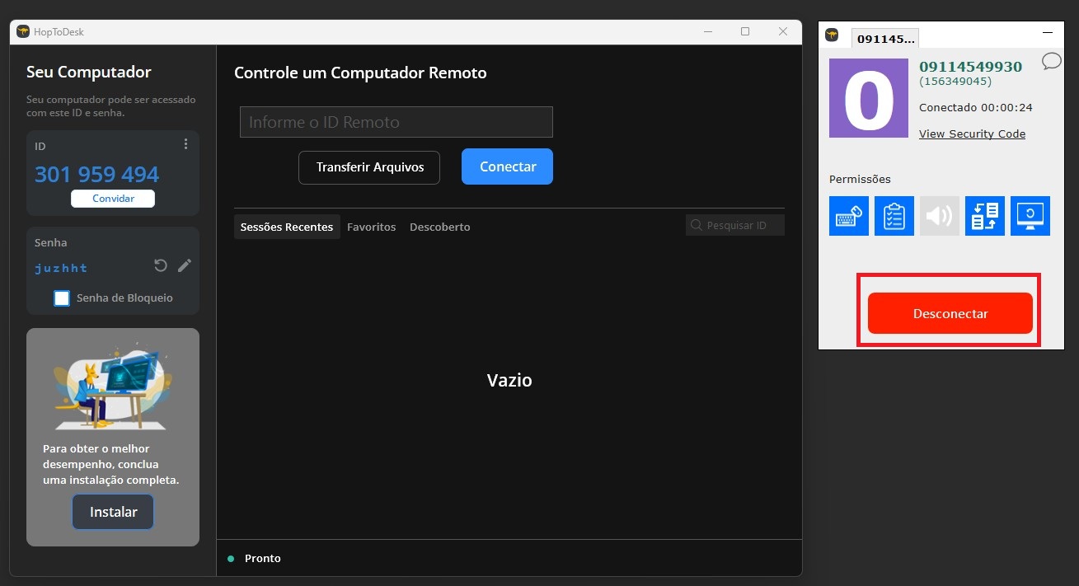
Task: Click the green Pronto status dot
Action: point(231,559)
